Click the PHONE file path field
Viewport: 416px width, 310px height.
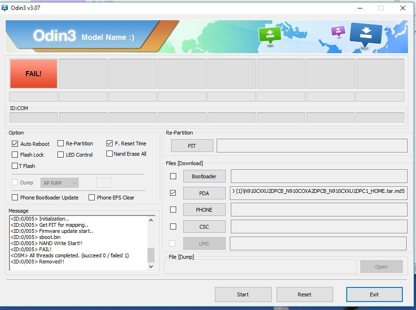319,210
